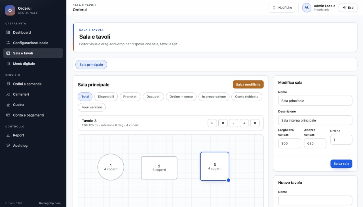The width and height of the screenshot is (363, 207).
Task: Rotate table right with R button
Action: 223,123
